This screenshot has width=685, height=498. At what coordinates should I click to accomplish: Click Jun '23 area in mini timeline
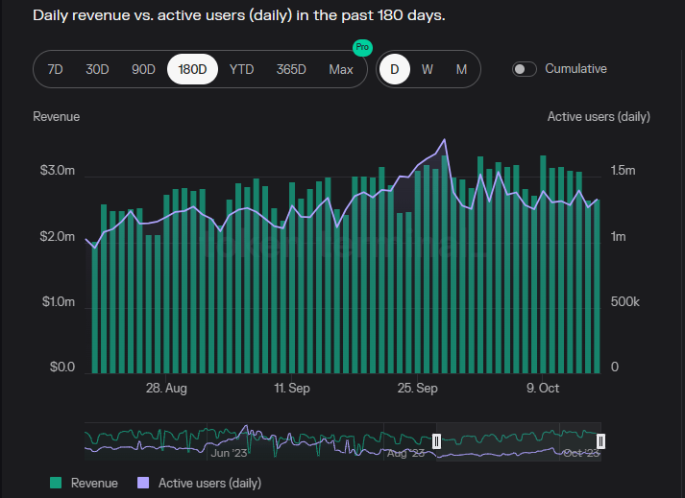coord(229,453)
